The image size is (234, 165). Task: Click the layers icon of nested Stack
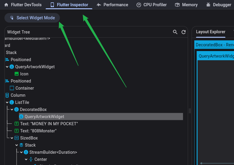point(21,145)
